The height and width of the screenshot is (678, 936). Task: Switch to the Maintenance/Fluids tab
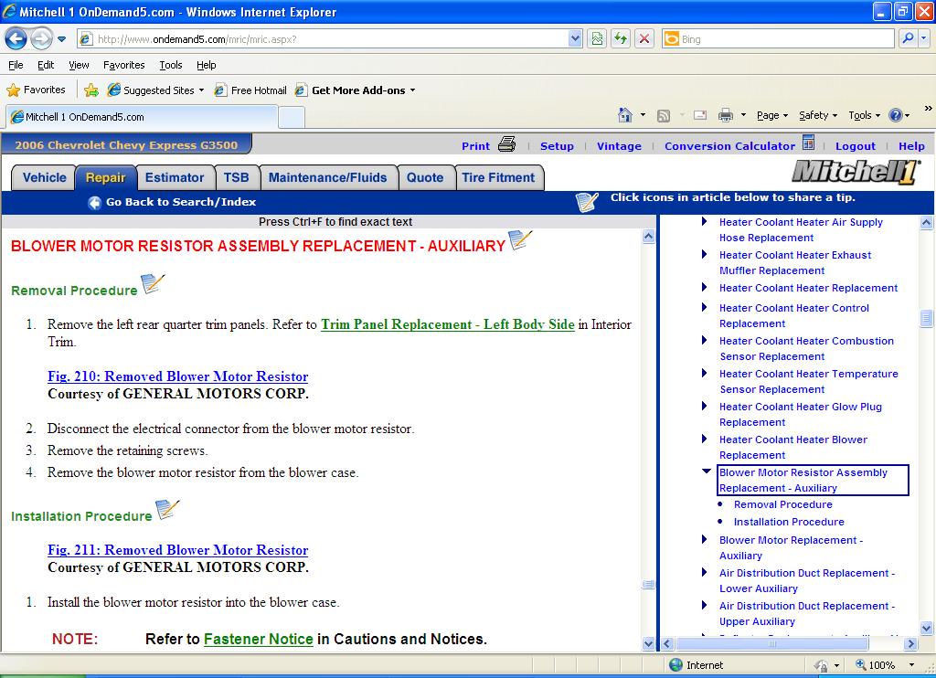[328, 178]
